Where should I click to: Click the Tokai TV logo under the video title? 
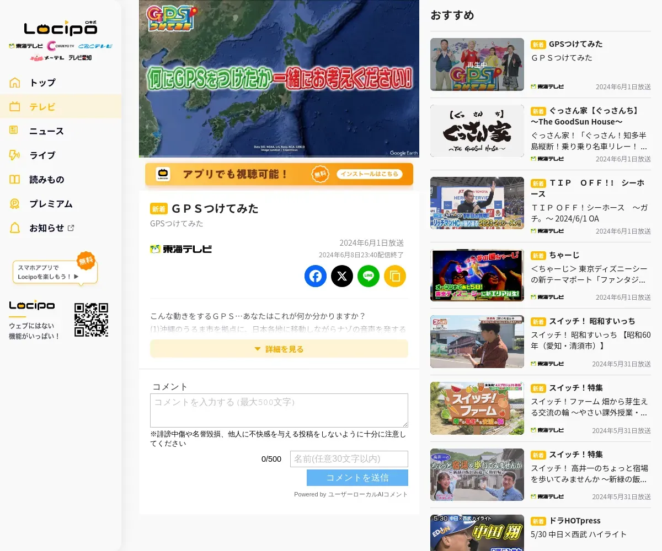point(181,249)
